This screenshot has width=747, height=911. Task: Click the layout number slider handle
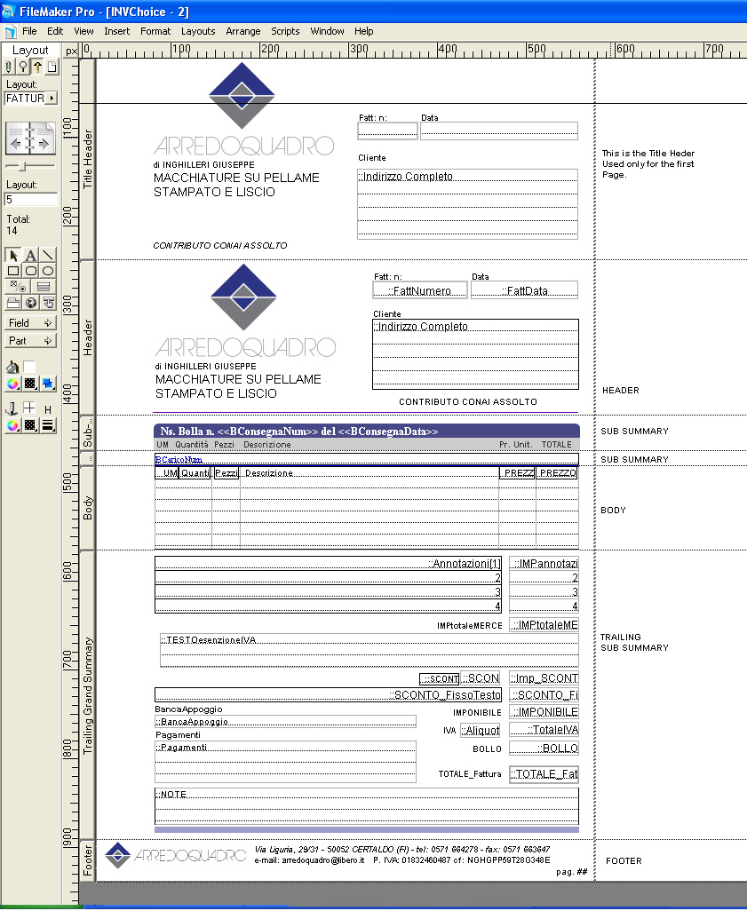pyautogui.click(x=23, y=167)
